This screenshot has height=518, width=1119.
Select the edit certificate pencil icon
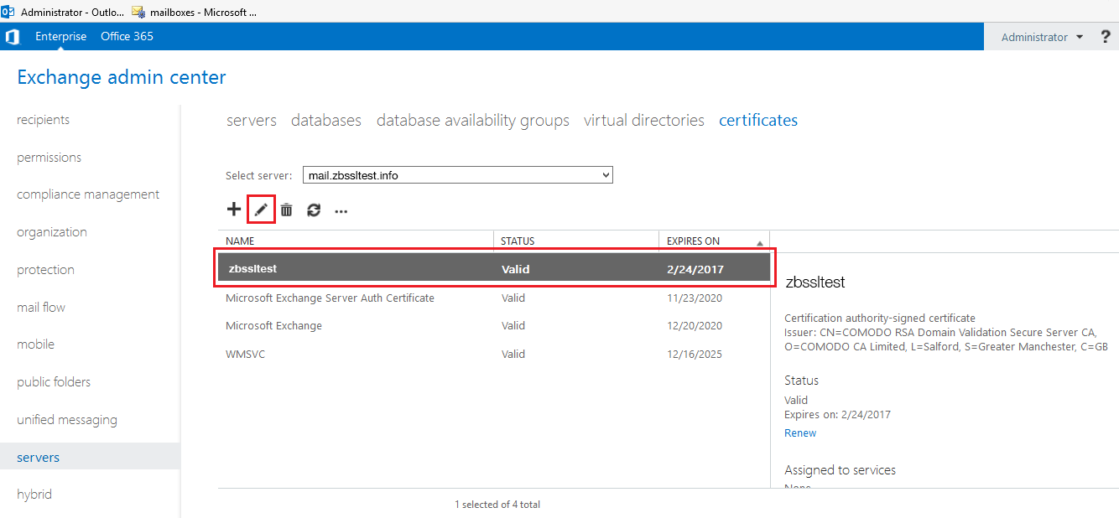(260, 209)
